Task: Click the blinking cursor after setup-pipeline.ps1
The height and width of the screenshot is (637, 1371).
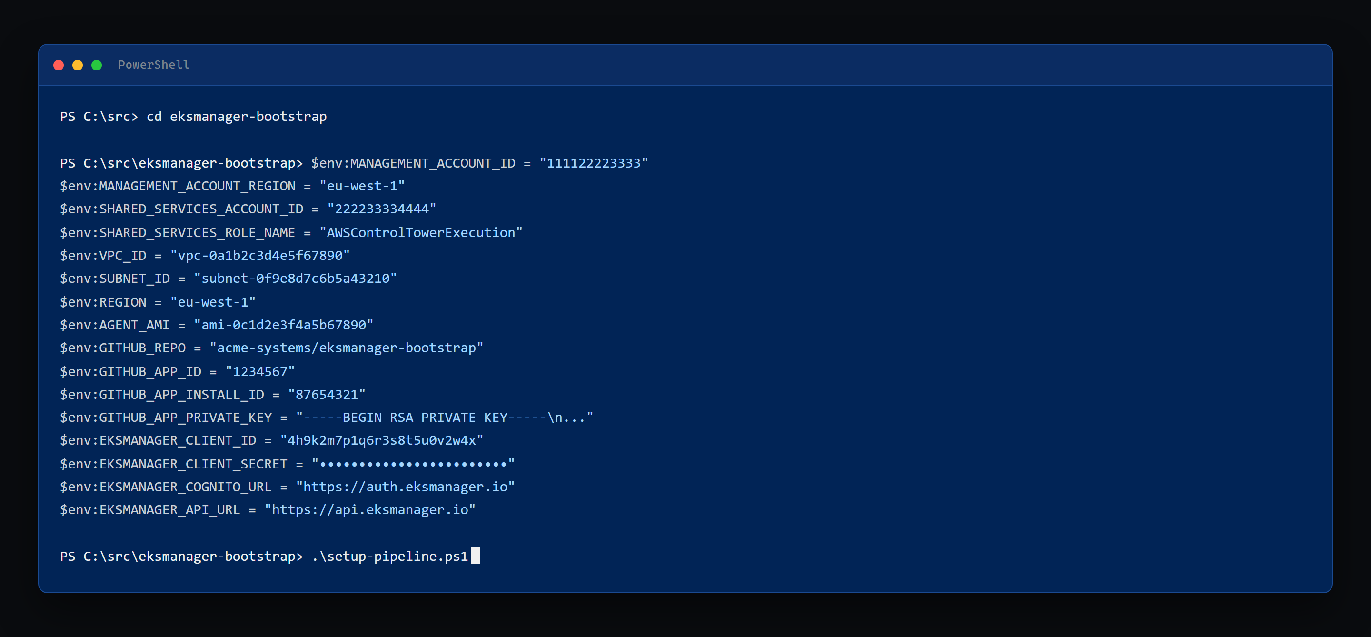Action: (475, 556)
